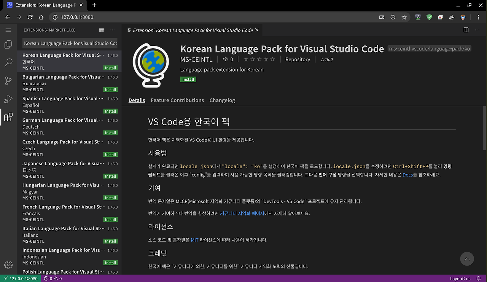
Task: Open the Search view in activity bar
Action: [8, 63]
